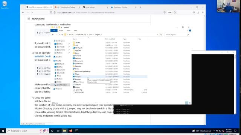Open Explorer Help question mark icon
Image resolution: width=241 pixels, height=135 pixels.
(x=190, y=31)
